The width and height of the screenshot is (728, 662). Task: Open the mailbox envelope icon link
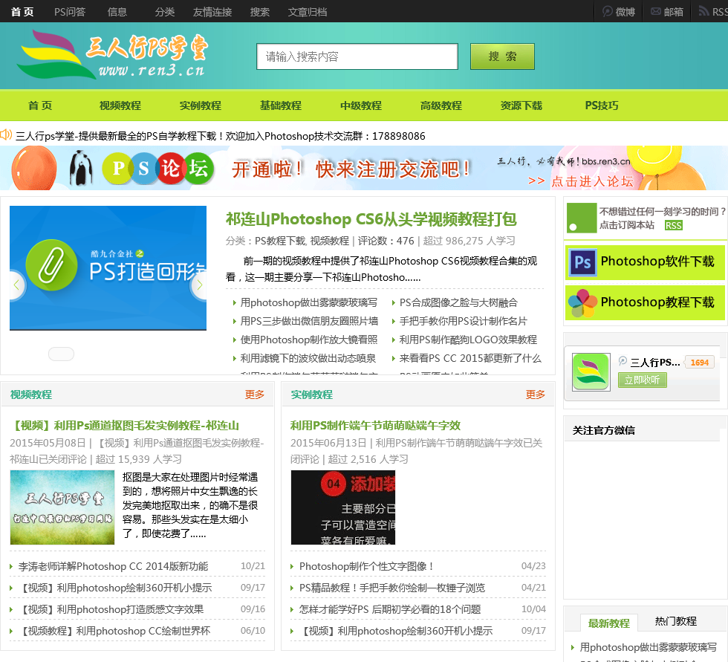pos(655,11)
